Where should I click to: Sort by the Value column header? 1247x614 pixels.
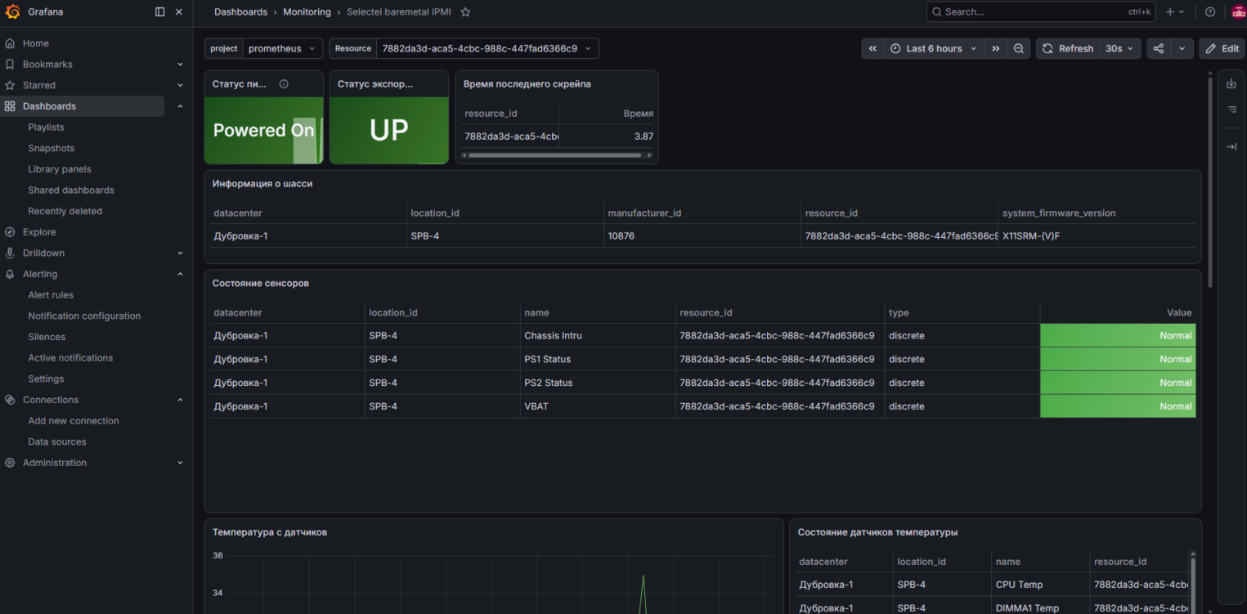(x=1179, y=313)
